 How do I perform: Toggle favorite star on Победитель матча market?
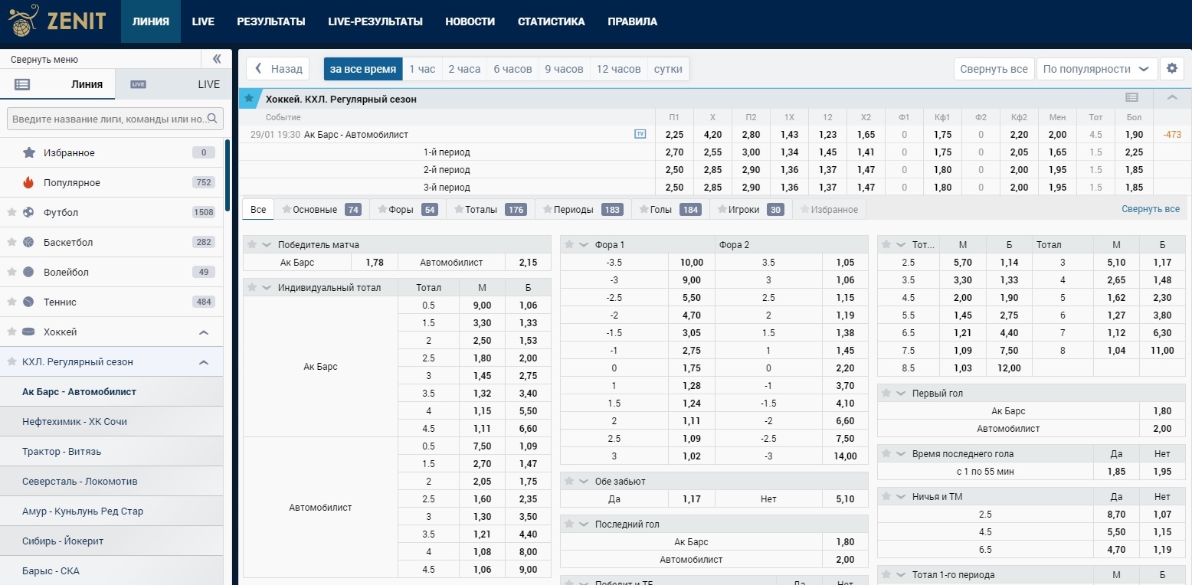click(x=252, y=245)
